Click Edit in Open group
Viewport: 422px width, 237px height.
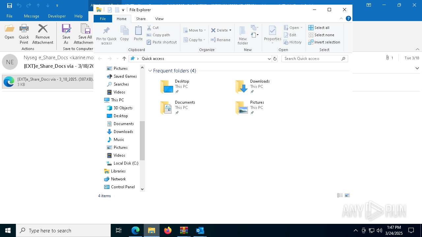[290, 35]
